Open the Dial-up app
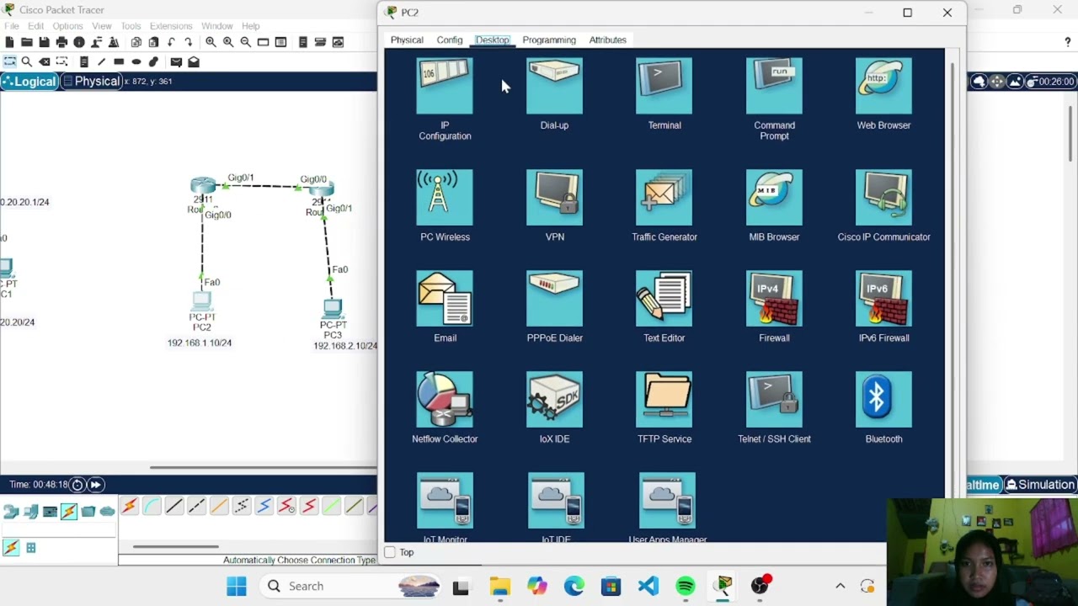This screenshot has width=1078, height=606. (554, 87)
